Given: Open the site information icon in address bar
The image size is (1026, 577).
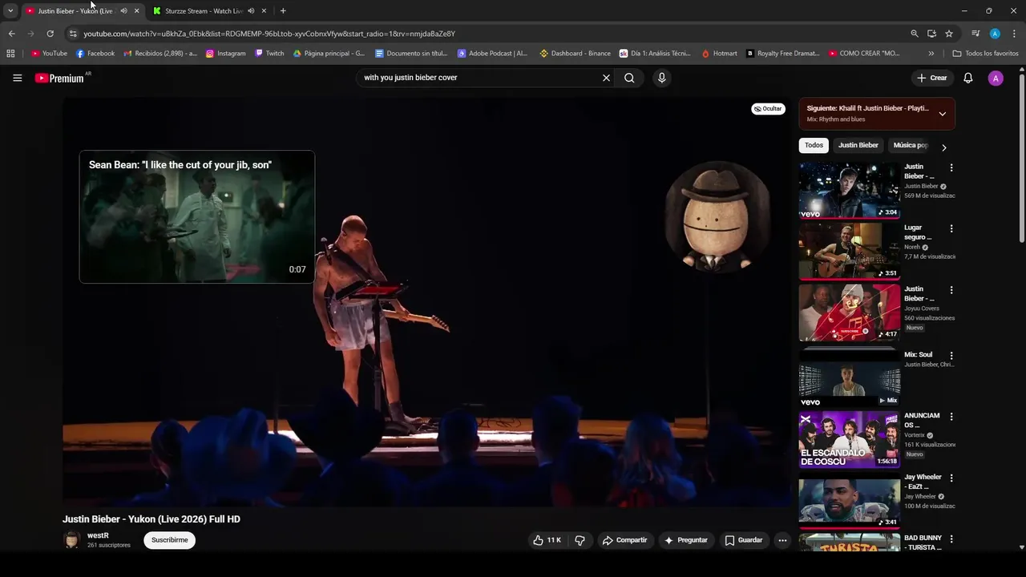Looking at the screenshot, I should [72, 34].
